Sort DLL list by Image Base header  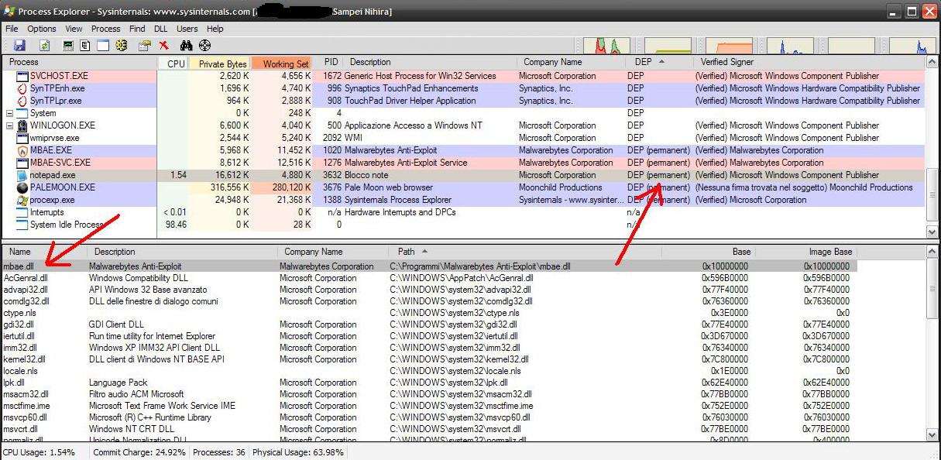(808, 252)
